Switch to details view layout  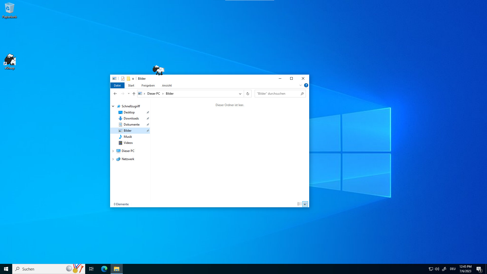pyautogui.click(x=300, y=204)
